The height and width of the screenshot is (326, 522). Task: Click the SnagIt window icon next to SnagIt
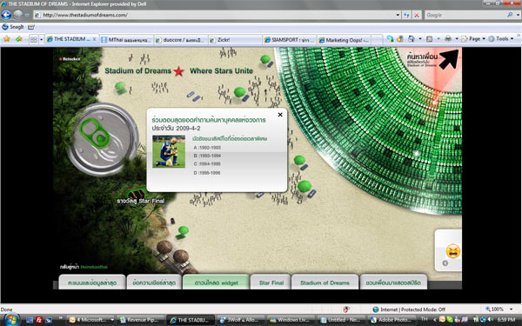point(31,27)
